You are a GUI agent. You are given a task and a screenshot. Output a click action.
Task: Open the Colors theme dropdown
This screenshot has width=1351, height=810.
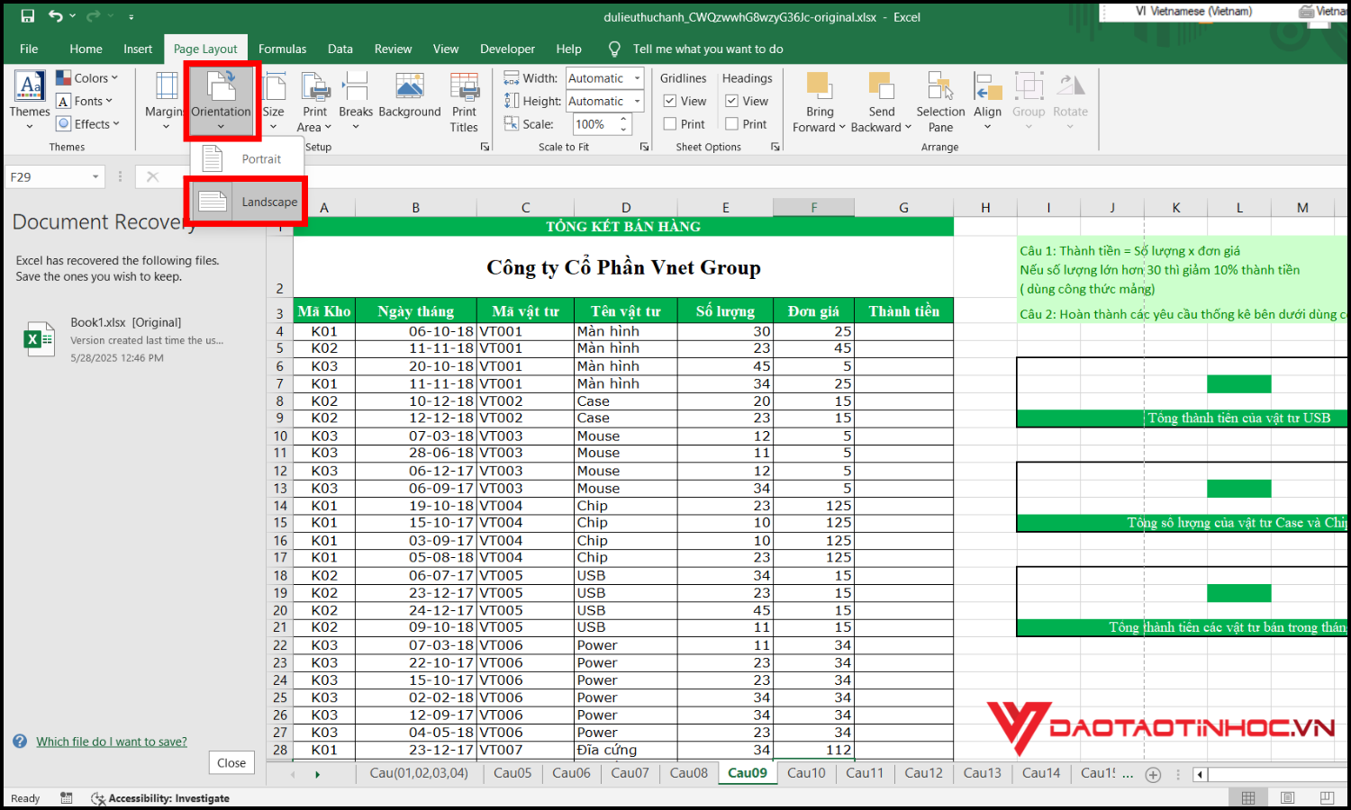(x=87, y=78)
